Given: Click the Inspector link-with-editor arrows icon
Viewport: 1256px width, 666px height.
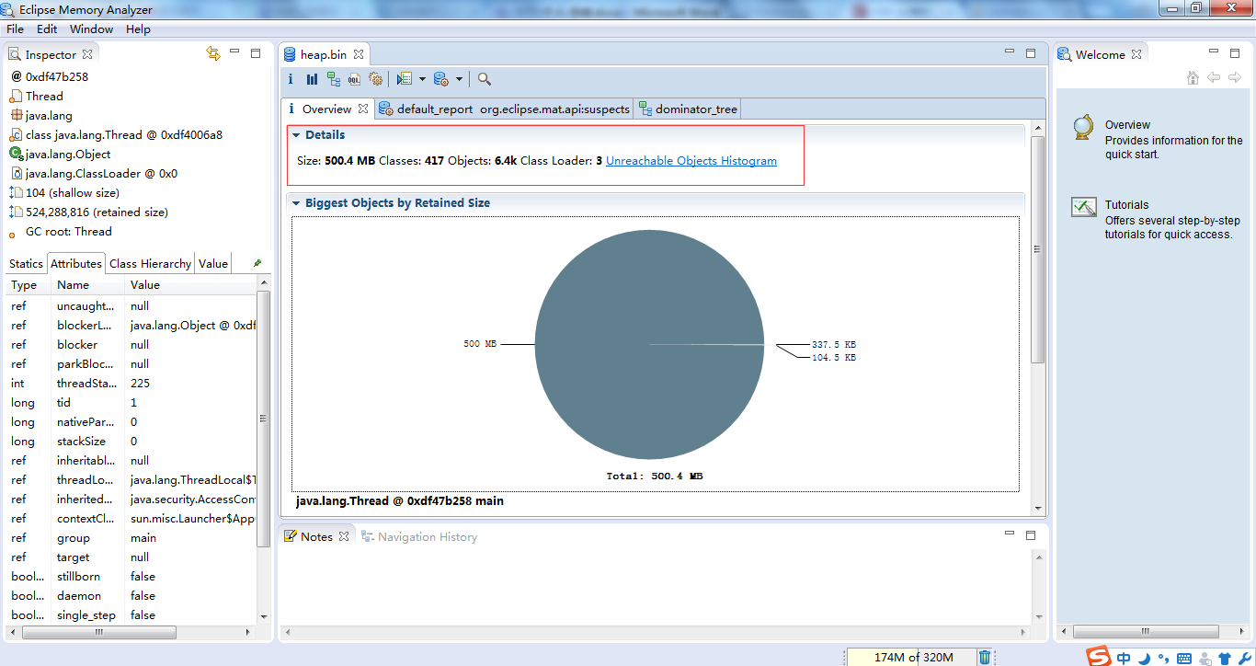Looking at the screenshot, I should pyautogui.click(x=213, y=54).
